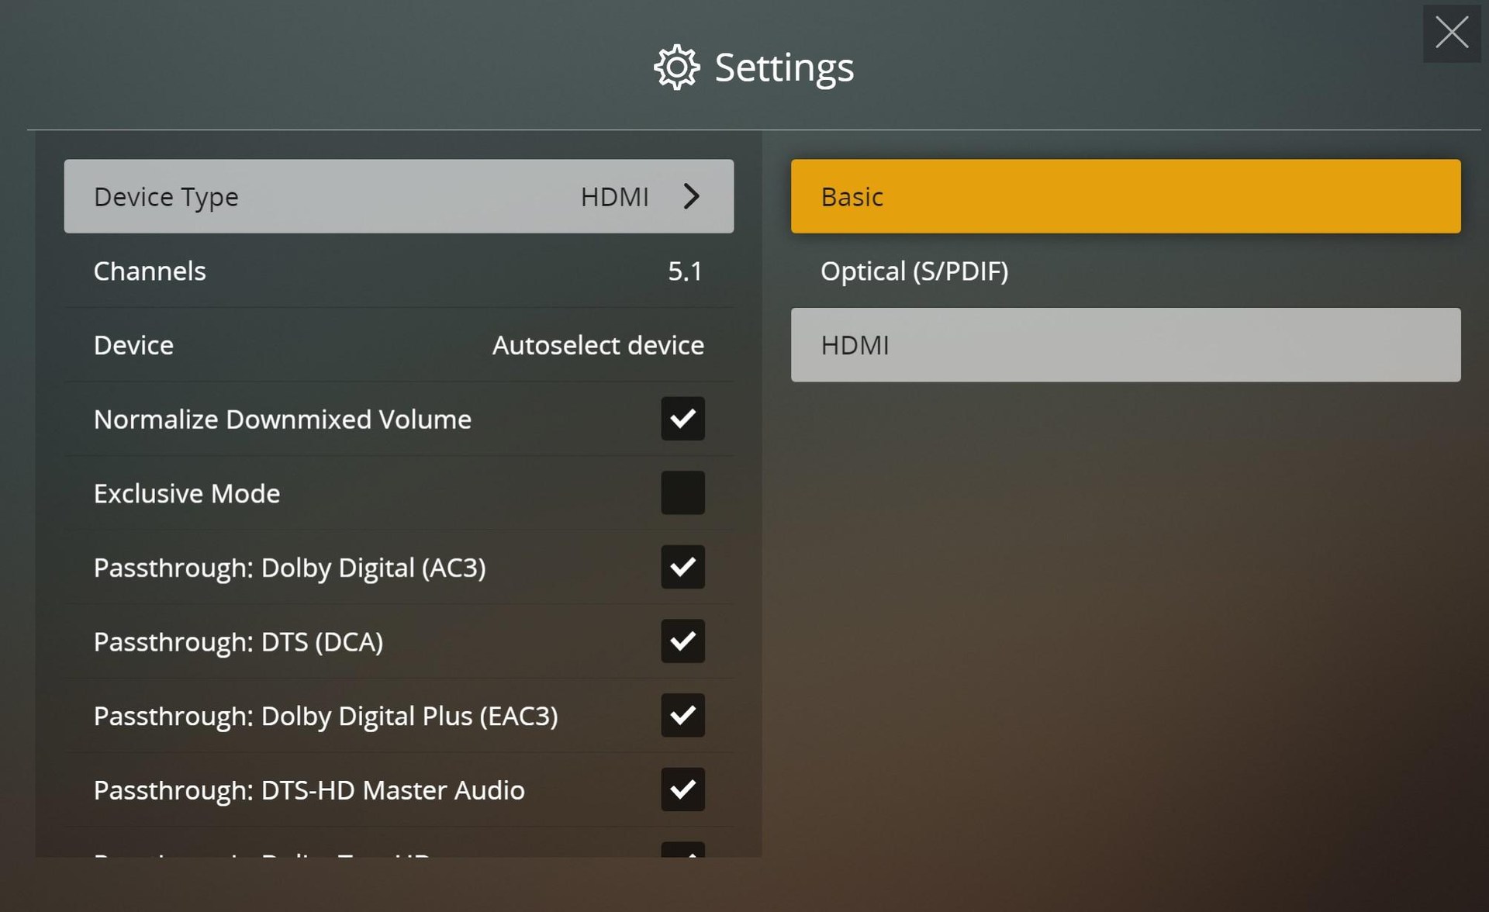The width and height of the screenshot is (1489, 912).
Task: Close the Settings dialog with X
Action: (1451, 33)
